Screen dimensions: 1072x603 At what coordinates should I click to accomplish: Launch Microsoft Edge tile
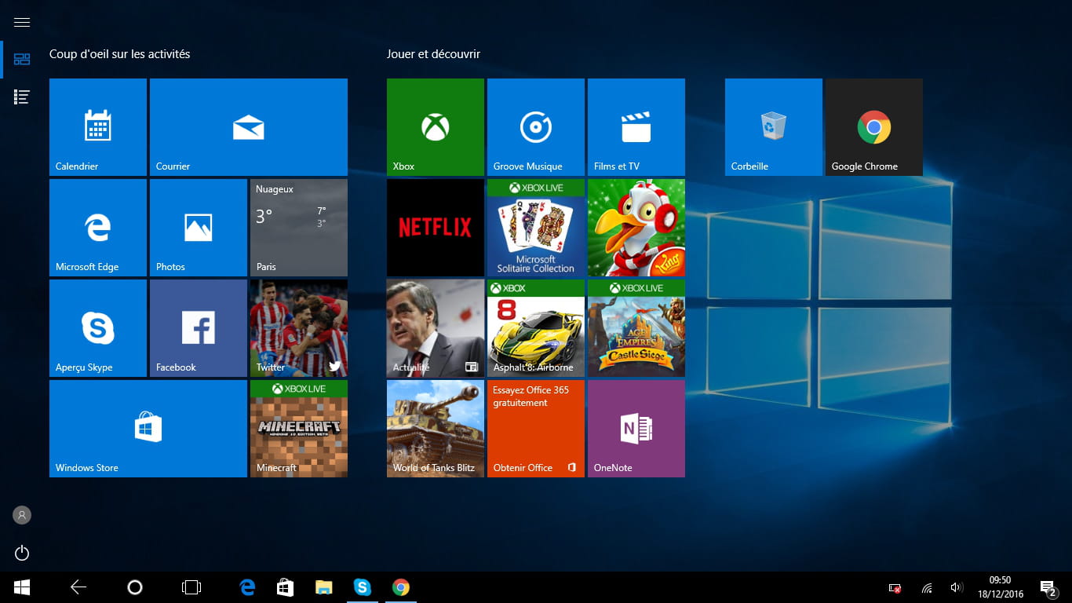[x=98, y=227]
